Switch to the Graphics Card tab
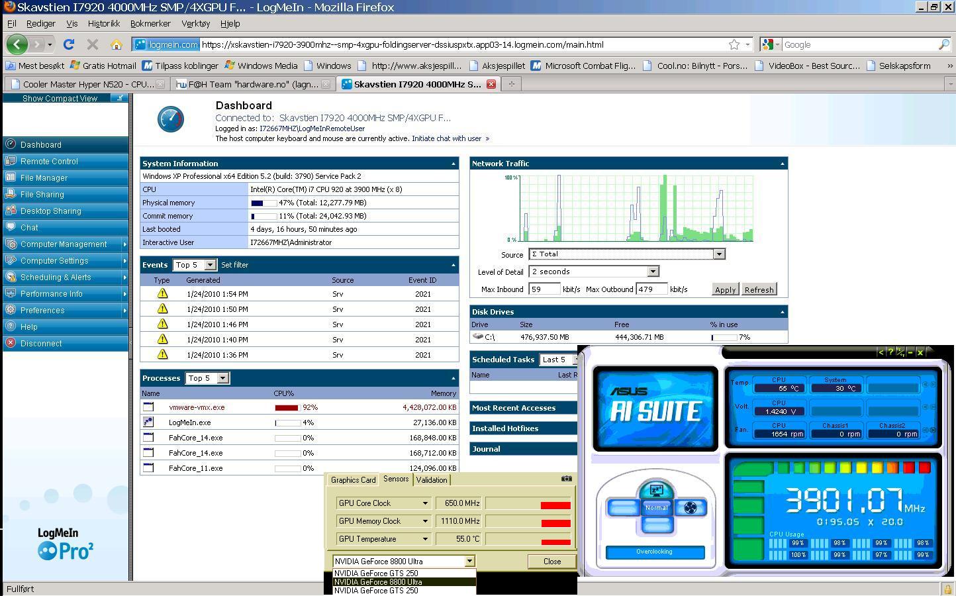956x596 pixels. click(353, 480)
